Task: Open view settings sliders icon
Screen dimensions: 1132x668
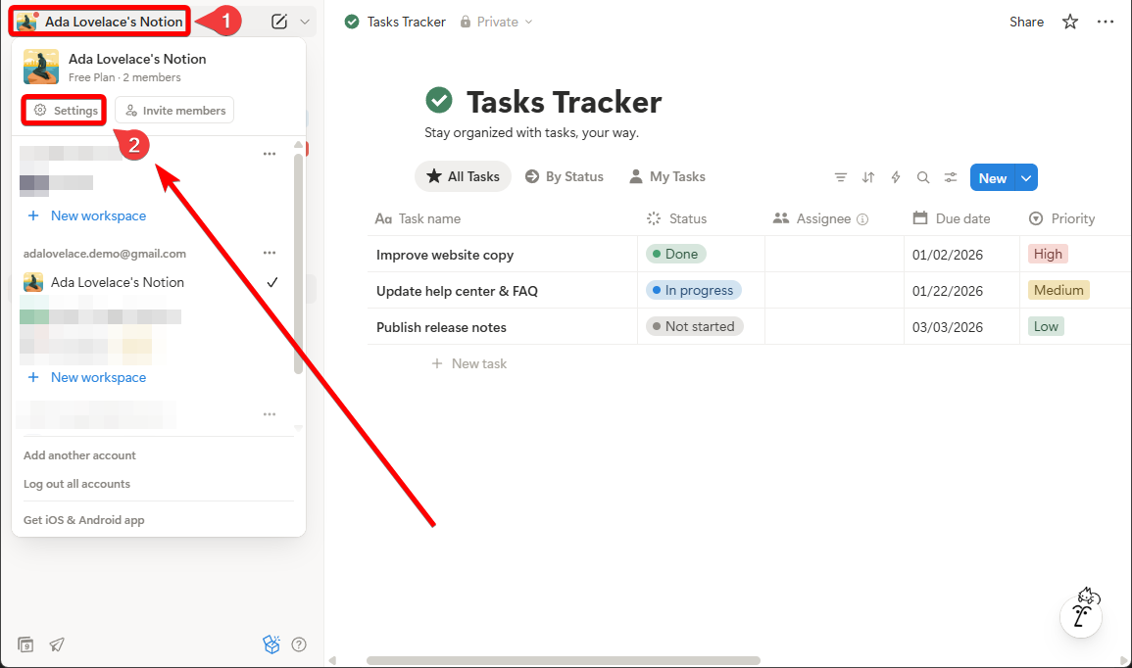Action: pos(950,177)
